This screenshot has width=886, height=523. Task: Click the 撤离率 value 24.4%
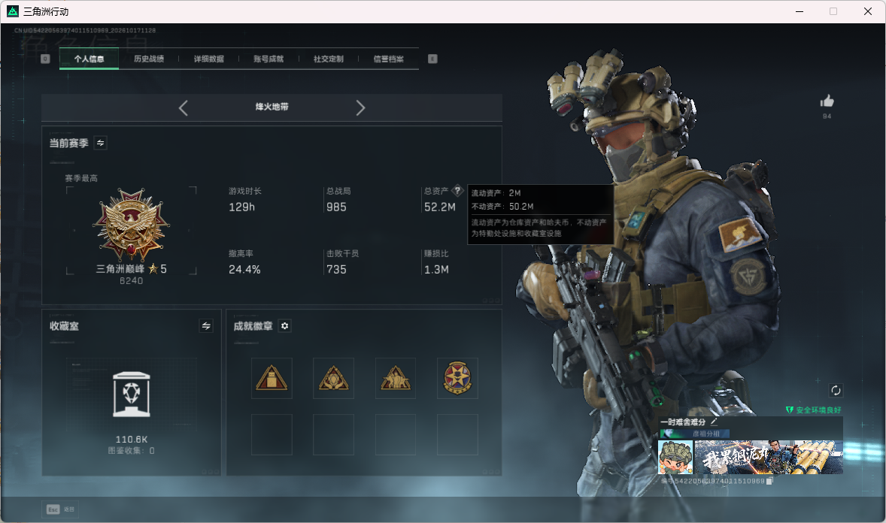click(244, 270)
